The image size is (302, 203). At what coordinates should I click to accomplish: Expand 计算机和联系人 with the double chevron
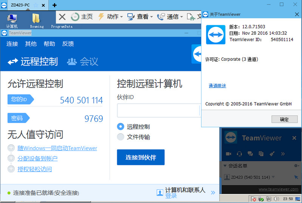(213, 192)
